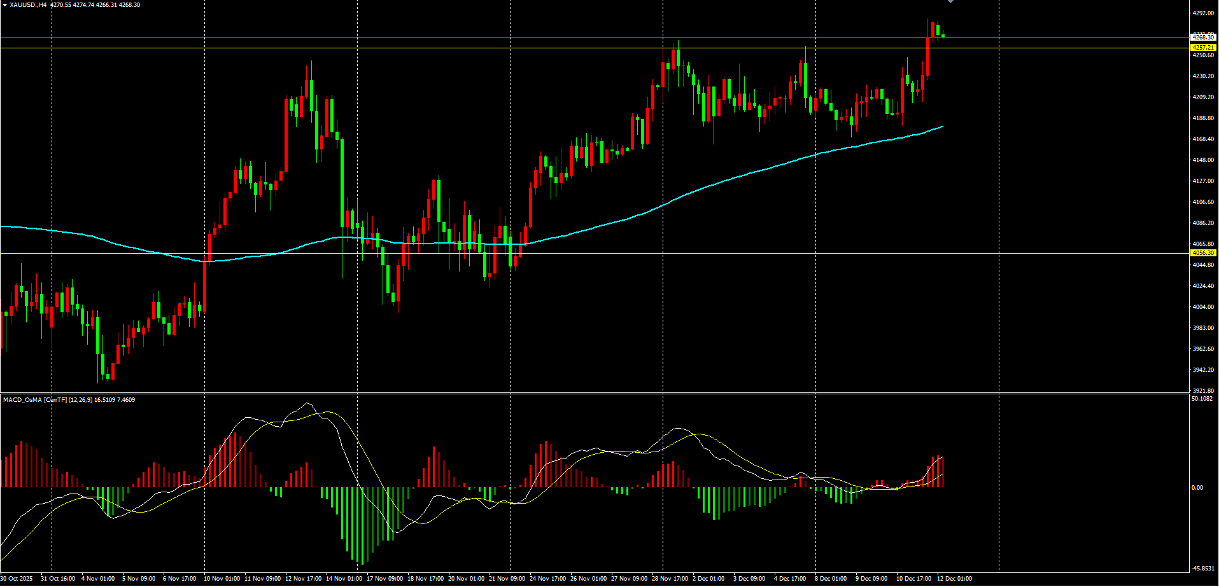Click the most recent small green candlestick
Screen dimensions: 1219x587
pos(943,36)
